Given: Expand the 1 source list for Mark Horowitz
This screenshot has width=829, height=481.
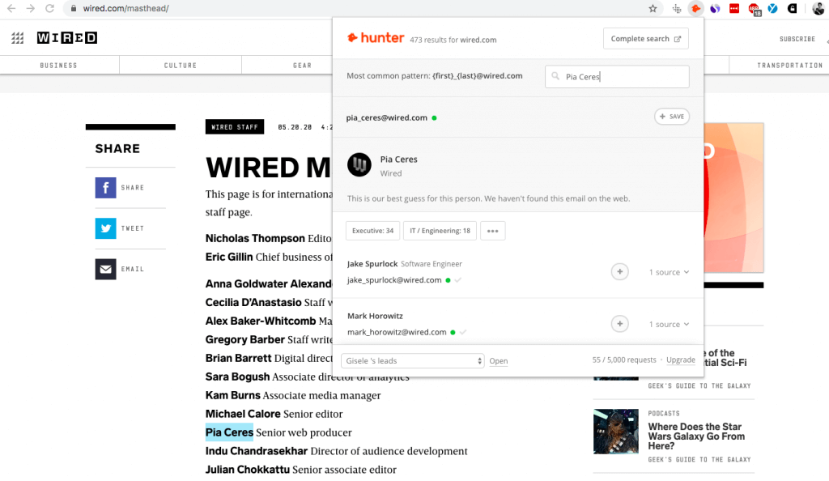Looking at the screenshot, I should (669, 324).
